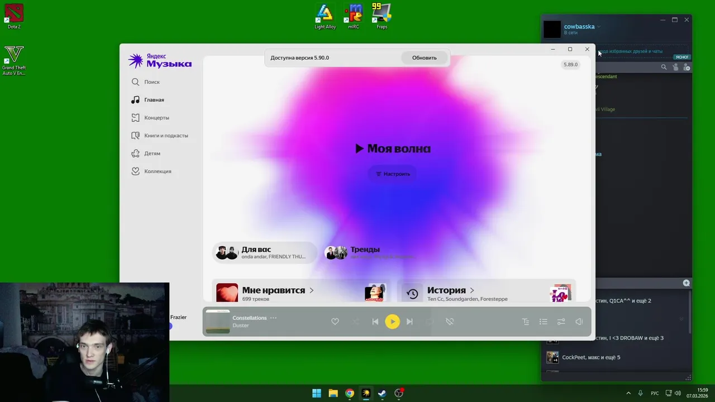Image resolution: width=715 pixels, height=402 pixels.
Task: Open Концерты in the sidebar
Action: point(150,118)
